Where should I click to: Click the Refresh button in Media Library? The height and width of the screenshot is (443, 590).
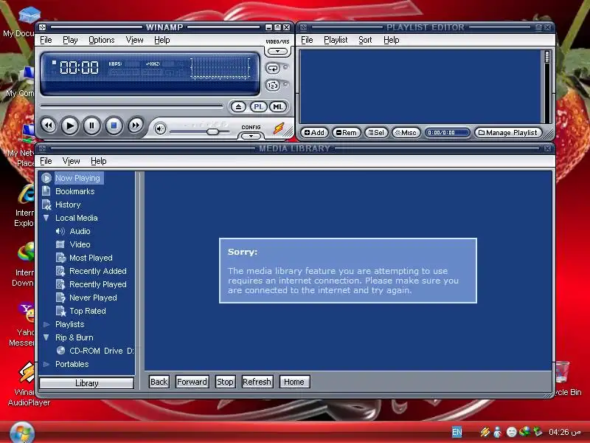pos(257,382)
